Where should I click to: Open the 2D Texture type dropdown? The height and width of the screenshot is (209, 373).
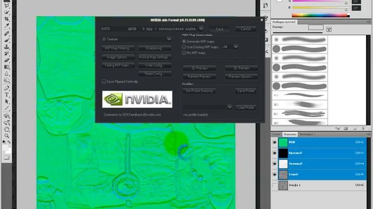[x=169, y=39]
